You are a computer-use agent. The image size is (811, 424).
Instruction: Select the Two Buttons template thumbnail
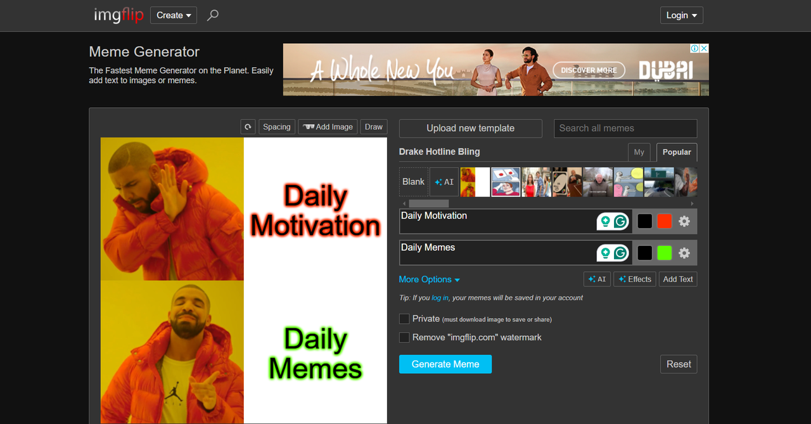point(506,182)
